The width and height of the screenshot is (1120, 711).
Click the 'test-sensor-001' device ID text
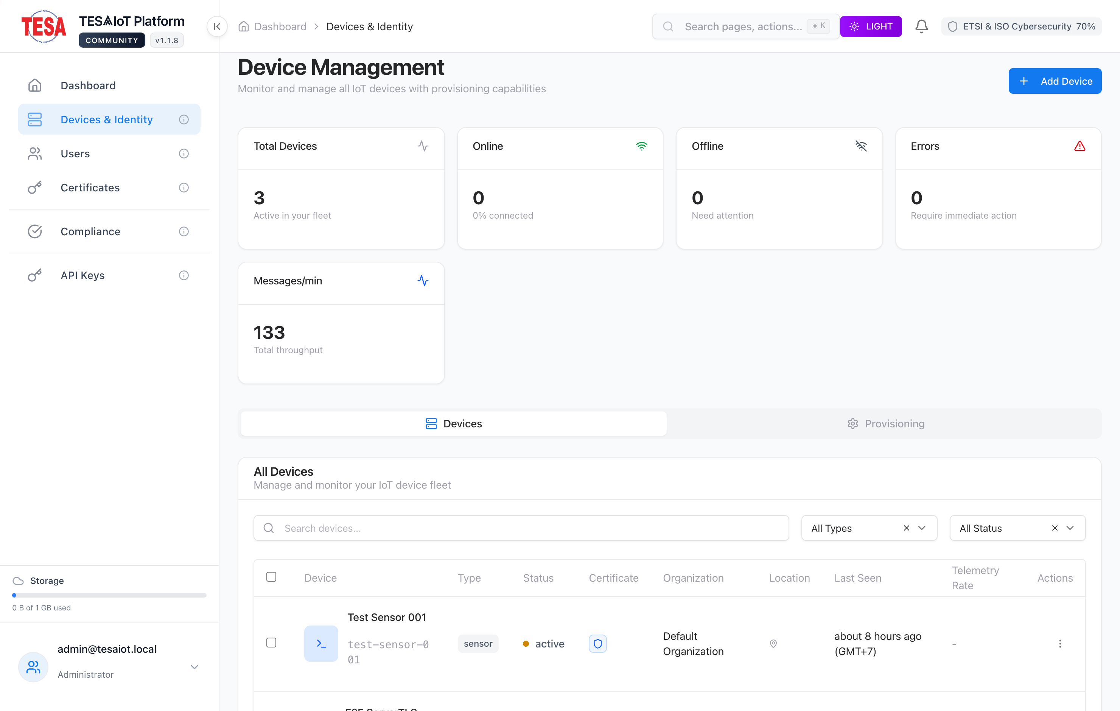pyautogui.click(x=388, y=652)
